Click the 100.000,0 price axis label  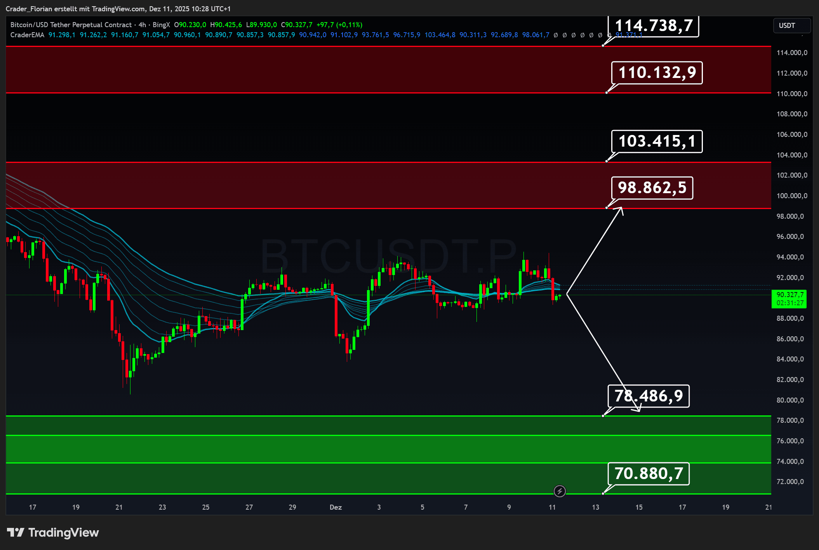[x=791, y=196]
